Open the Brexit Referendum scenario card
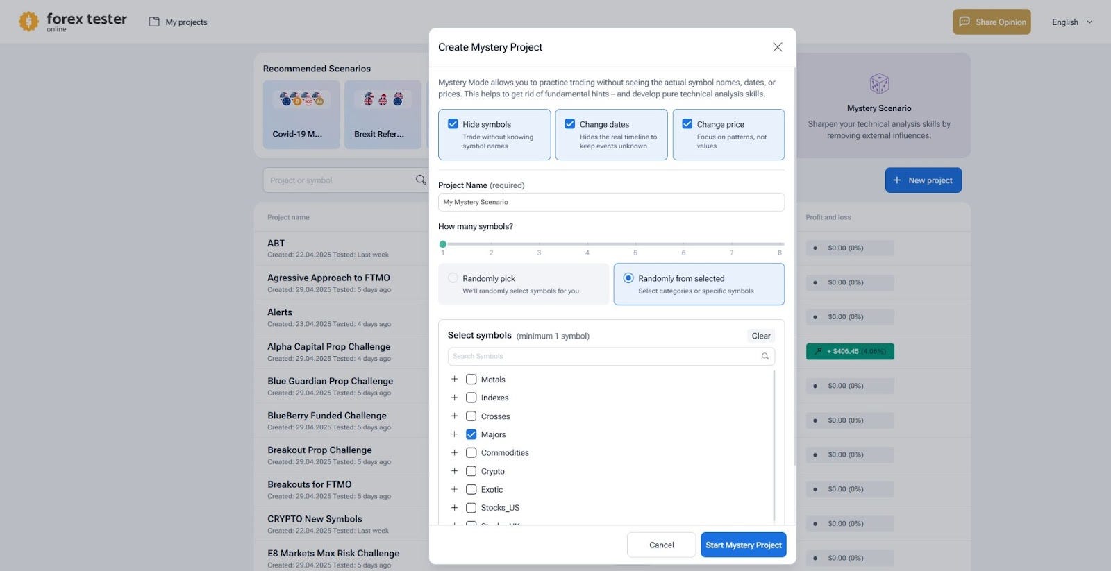 click(x=383, y=114)
